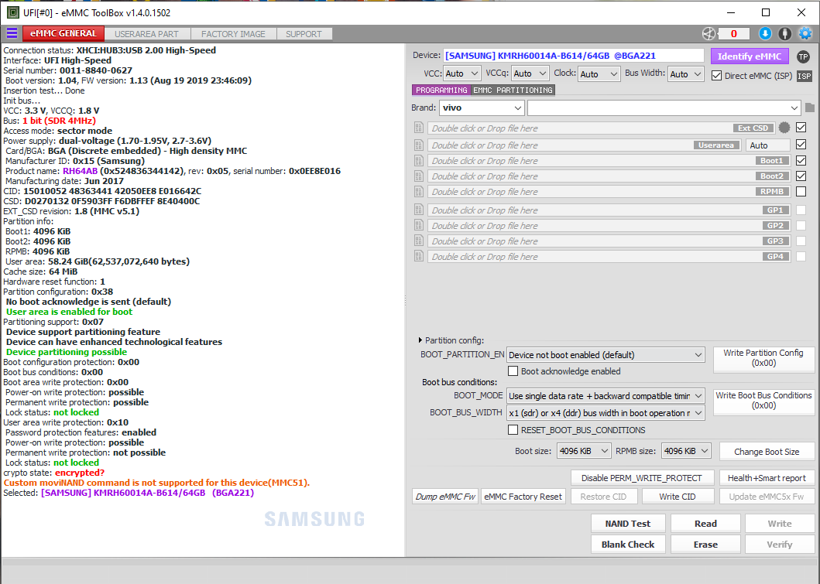Click the binary file icon for GP3 row
Screen dimensions: 820x584
[418, 241]
